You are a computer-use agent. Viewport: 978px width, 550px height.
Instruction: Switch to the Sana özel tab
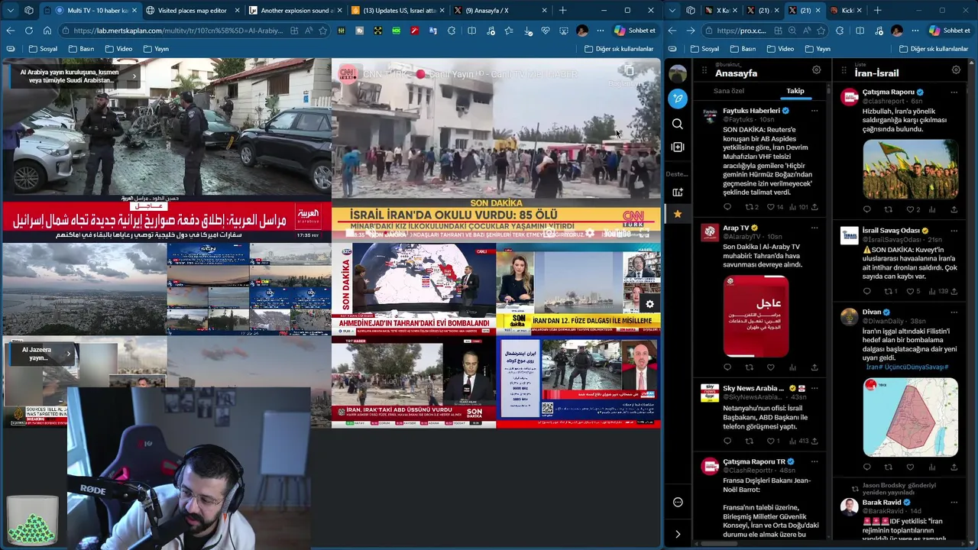point(729,91)
